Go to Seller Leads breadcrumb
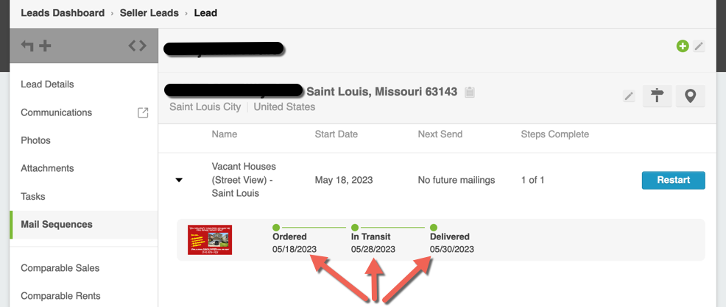Image resolution: width=726 pixels, height=307 pixels. [x=149, y=13]
